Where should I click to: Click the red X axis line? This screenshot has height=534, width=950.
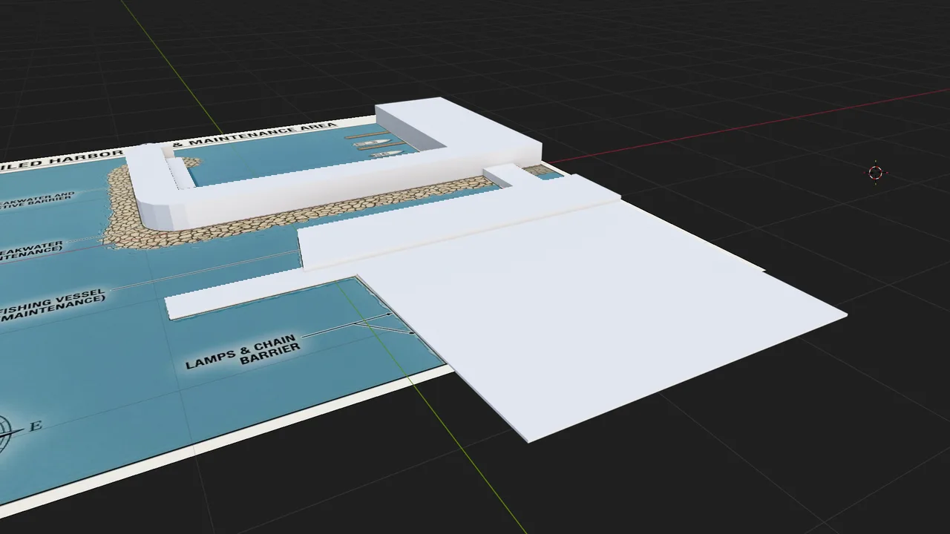point(742,128)
